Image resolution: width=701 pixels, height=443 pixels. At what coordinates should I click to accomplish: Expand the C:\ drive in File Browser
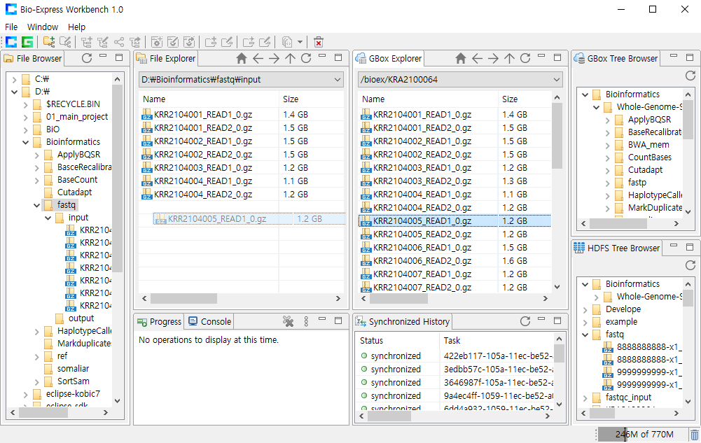[14, 80]
